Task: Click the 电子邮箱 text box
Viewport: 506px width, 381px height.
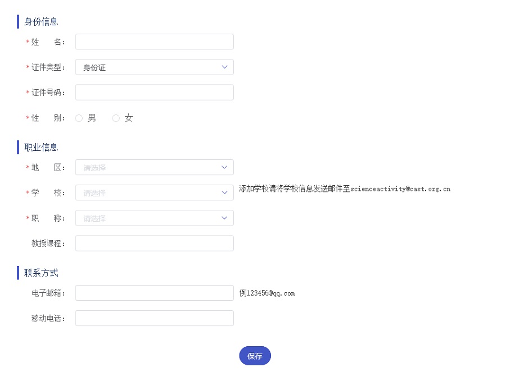Action: point(154,293)
